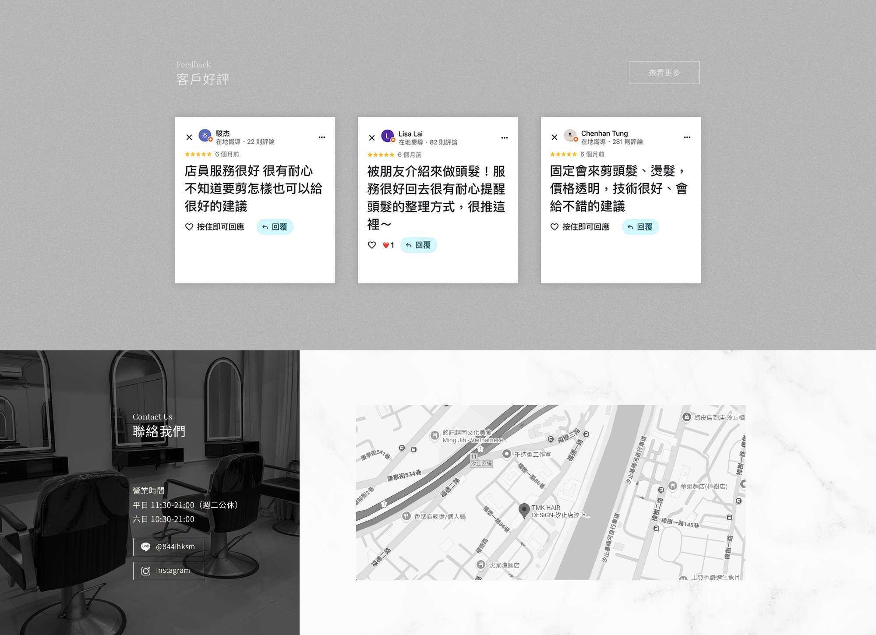Click the X icon on Lisa Lai's review
Image resolution: width=876 pixels, height=635 pixels.
[x=372, y=138]
